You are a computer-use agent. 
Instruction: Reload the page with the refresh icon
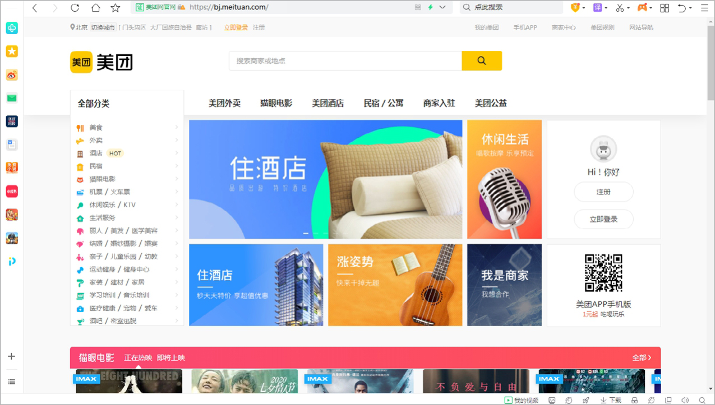[x=75, y=8]
